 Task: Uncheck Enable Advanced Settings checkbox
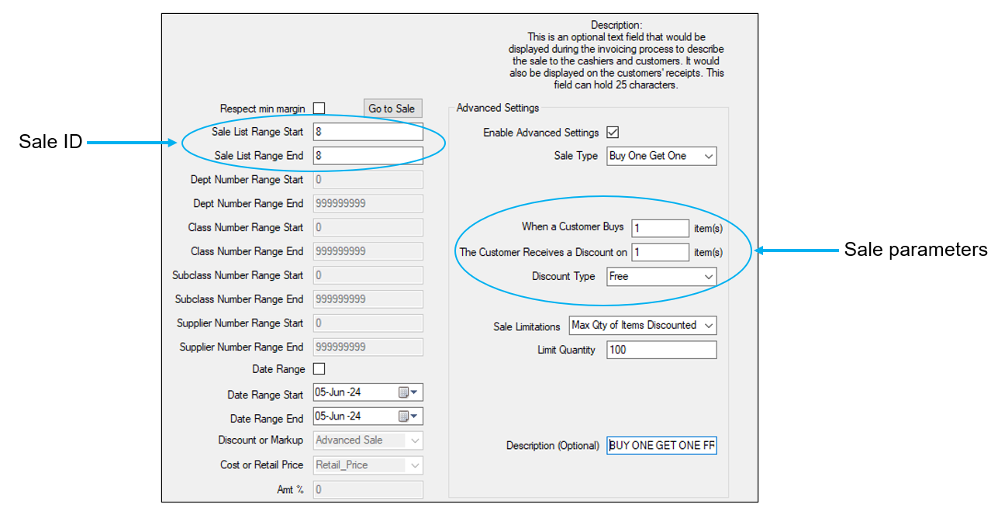click(613, 133)
